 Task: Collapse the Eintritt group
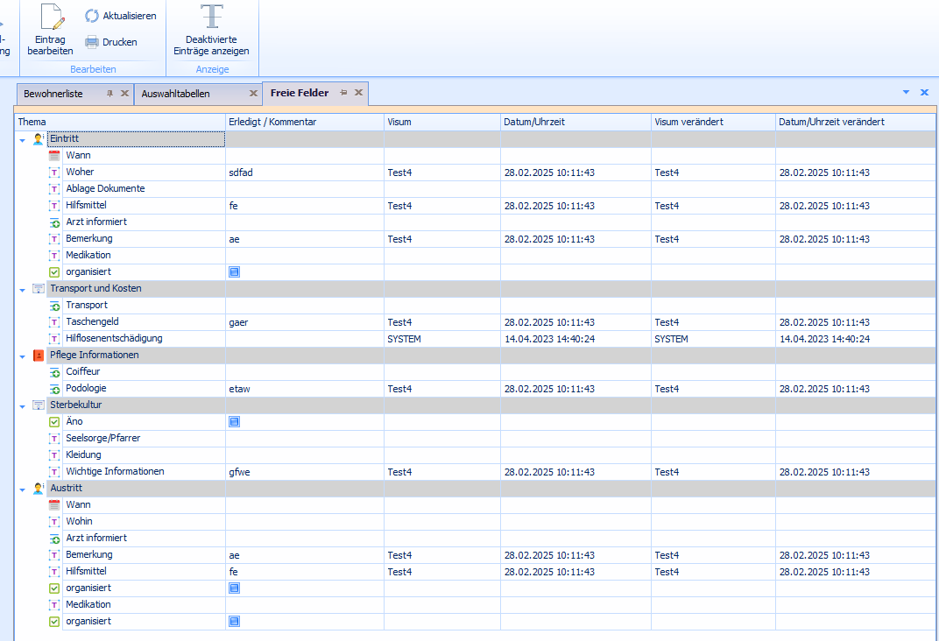[22, 140]
